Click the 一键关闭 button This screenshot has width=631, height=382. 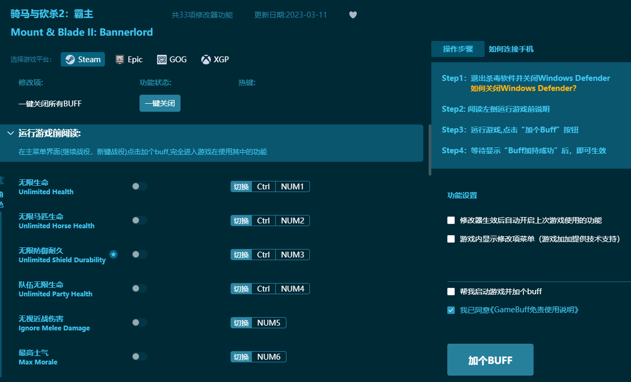(160, 103)
